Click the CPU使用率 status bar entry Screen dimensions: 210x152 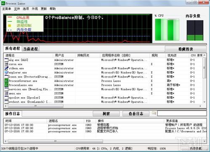pyautogui.click(x=104, y=148)
